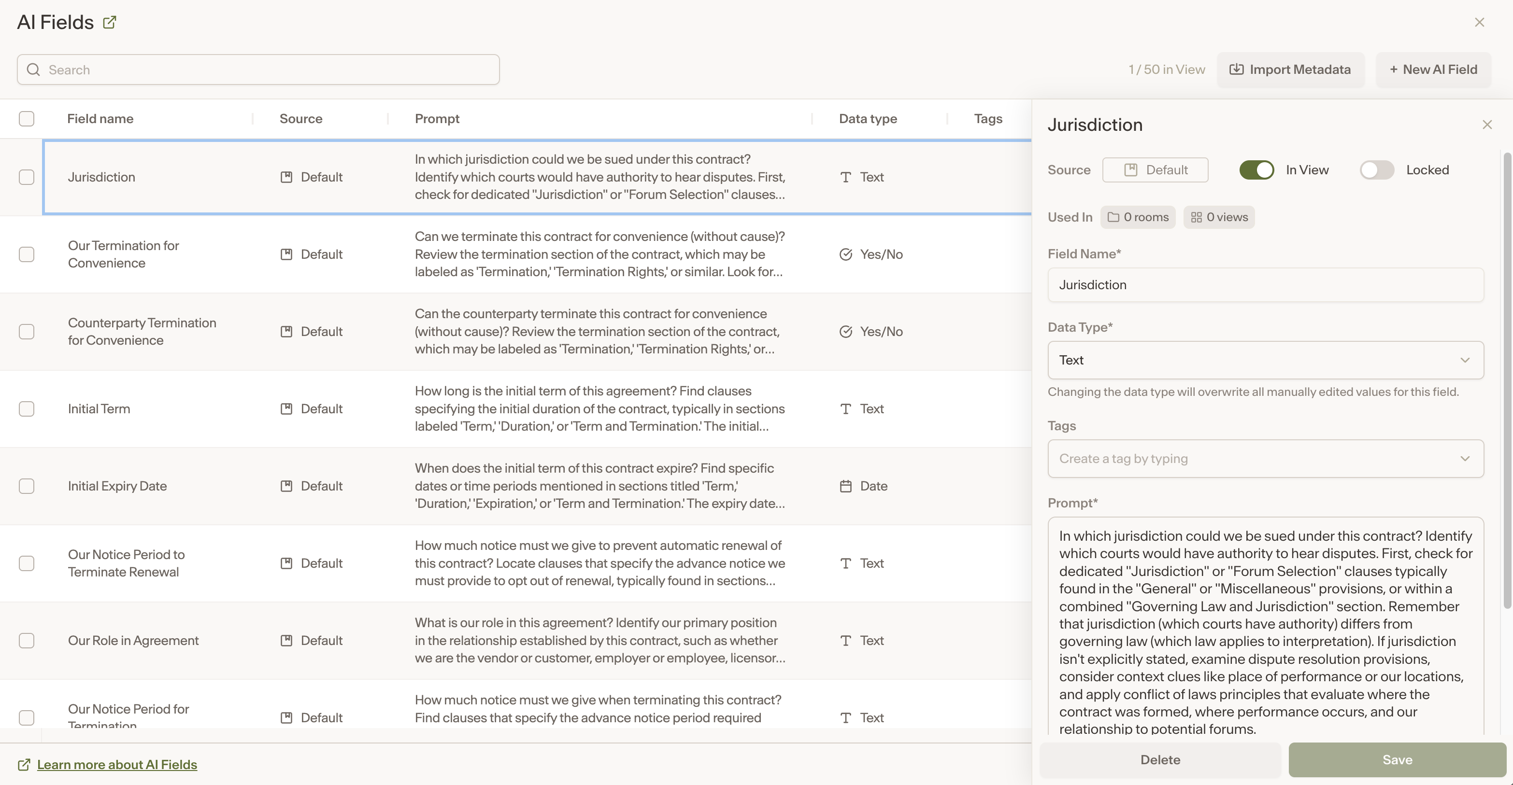Click Date type calendar icon for Initial Expiry Date
1513x785 pixels.
pyautogui.click(x=846, y=486)
